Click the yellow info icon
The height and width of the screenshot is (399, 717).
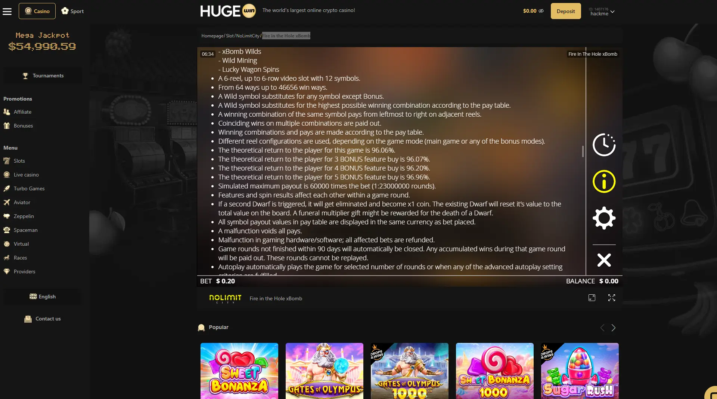point(604,181)
